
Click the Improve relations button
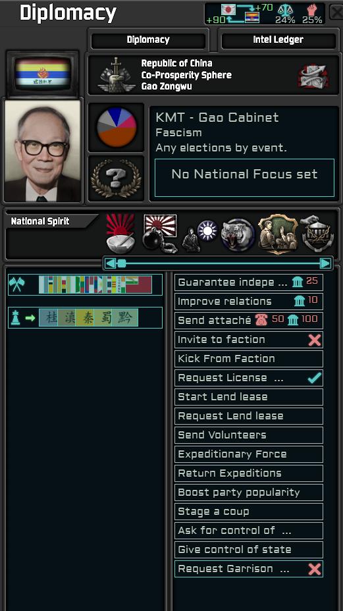click(249, 301)
